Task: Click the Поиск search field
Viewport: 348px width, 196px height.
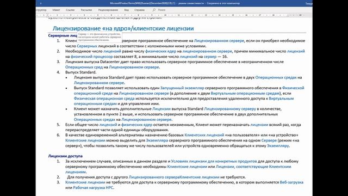Action: click(161, 10)
